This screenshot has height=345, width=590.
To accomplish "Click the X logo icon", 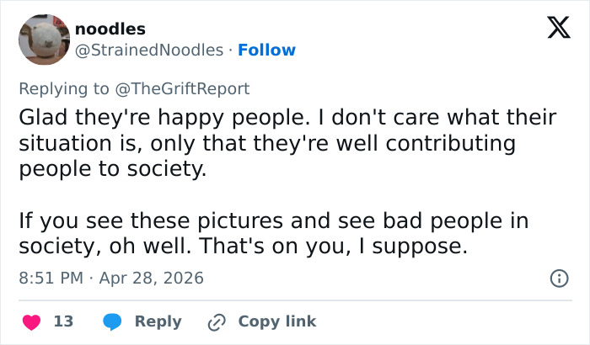I will click(x=552, y=29).
